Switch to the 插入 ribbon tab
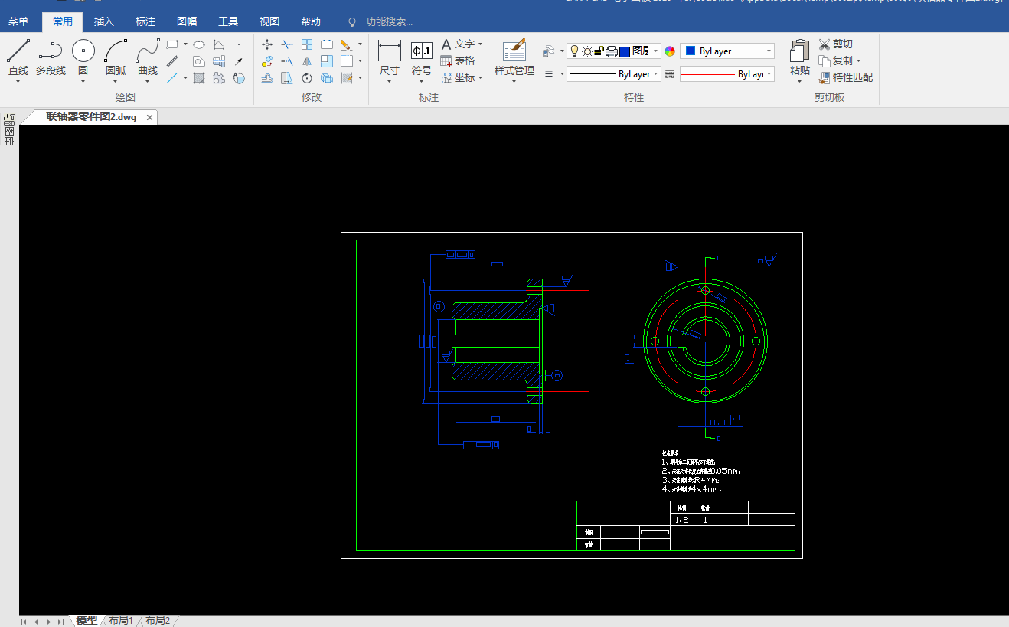This screenshot has height=627, width=1009. (104, 21)
